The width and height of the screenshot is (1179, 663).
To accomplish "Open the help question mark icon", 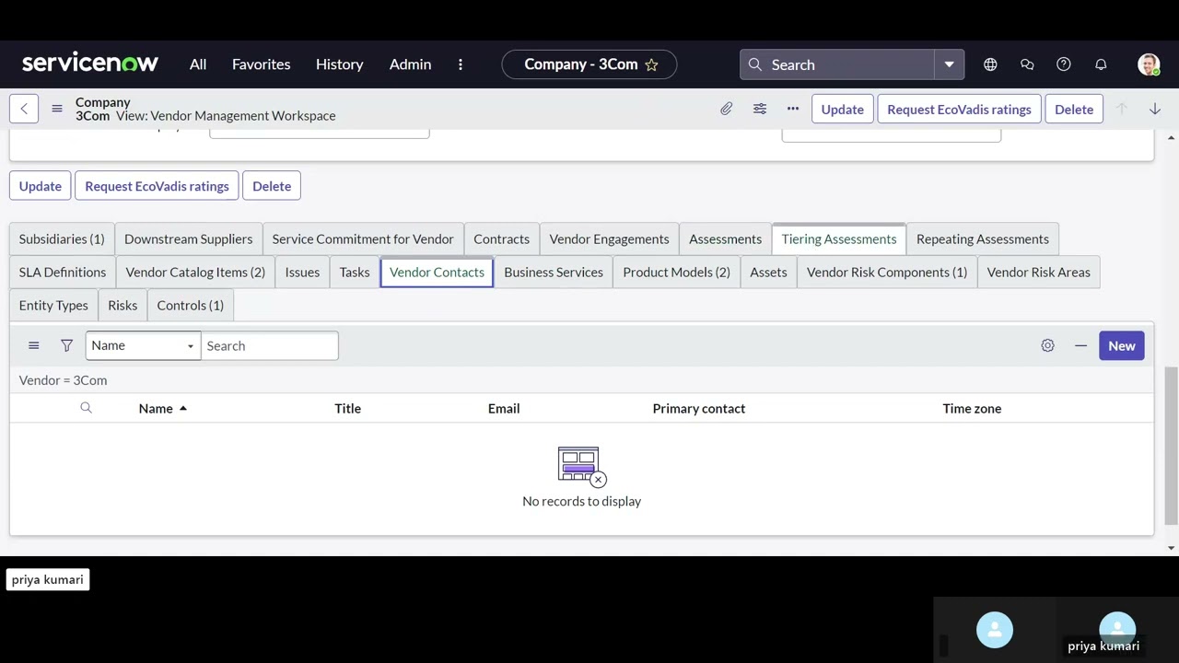I will (1064, 64).
